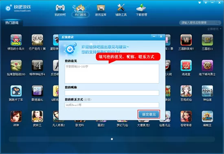The width and height of the screenshot is (224, 154).
Task: Open the 苍穹奇缘 game icon
Action: pos(186,116)
